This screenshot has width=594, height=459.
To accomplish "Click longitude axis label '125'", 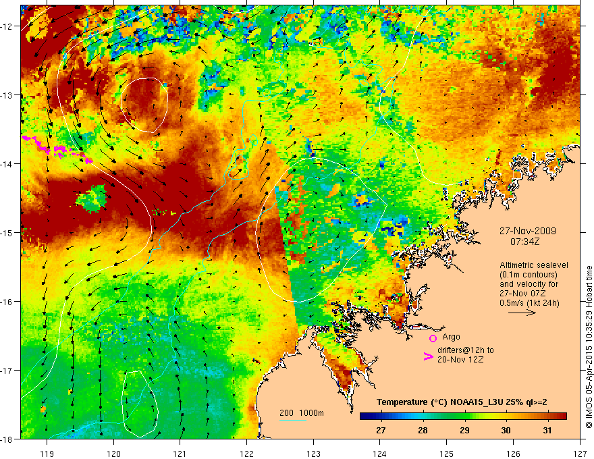I will point(447,454).
